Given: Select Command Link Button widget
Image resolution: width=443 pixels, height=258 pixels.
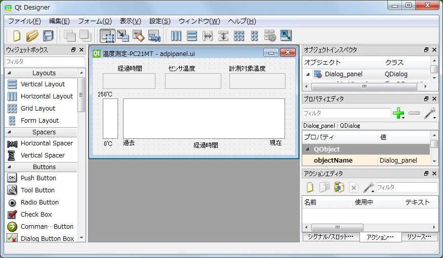Looking at the screenshot, I should click(x=47, y=227).
